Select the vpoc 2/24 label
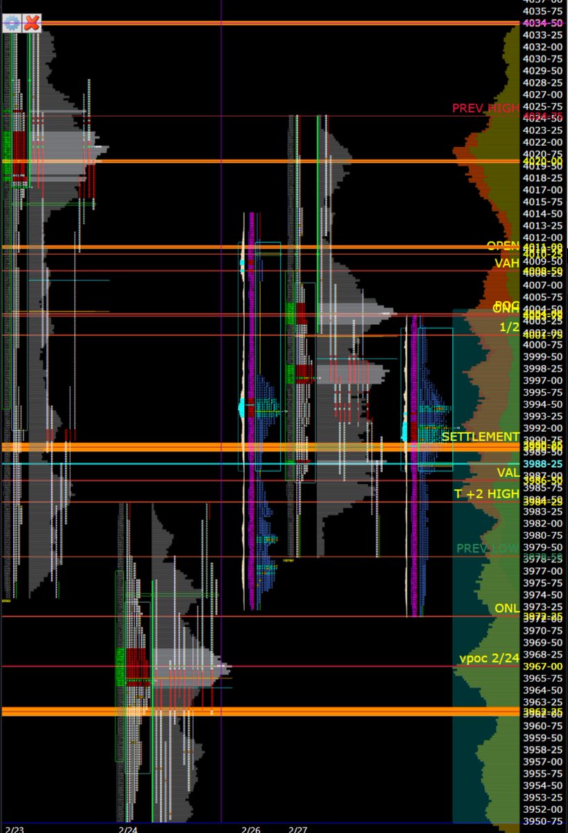568x833 pixels. [x=490, y=658]
